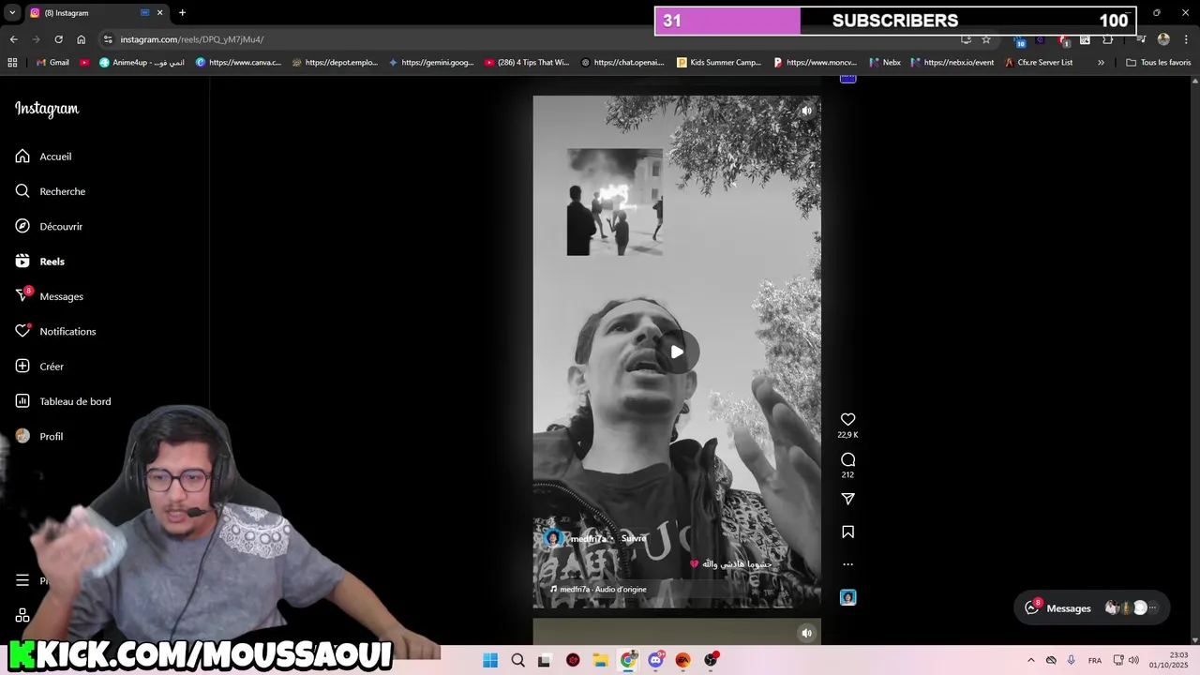Select Reels in the sidebar
The image size is (1200, 675).
[x=39, y=262]
